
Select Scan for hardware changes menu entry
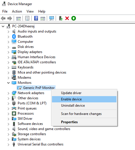point(84,114)
